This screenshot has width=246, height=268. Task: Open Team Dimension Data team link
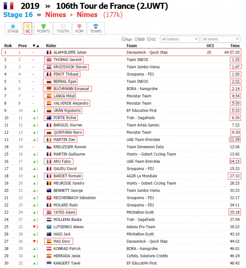point(145,147)
